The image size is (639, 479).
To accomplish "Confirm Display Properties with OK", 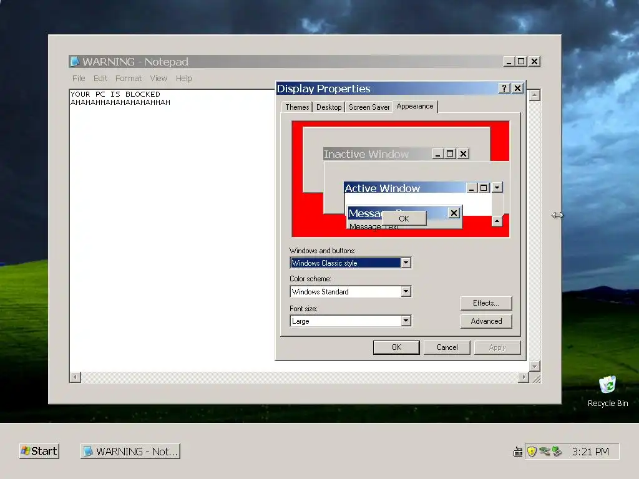I will pyautogui.click(x=396, y=347).
